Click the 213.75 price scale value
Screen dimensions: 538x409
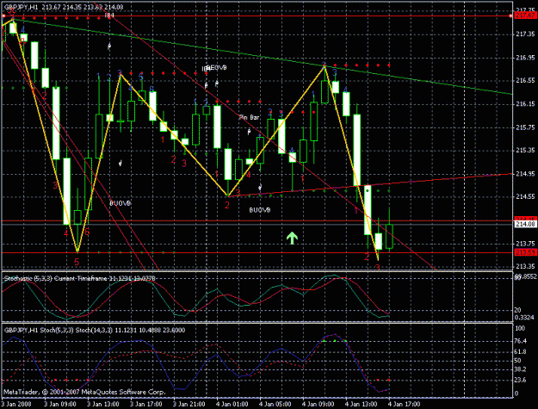pos(525,244)
